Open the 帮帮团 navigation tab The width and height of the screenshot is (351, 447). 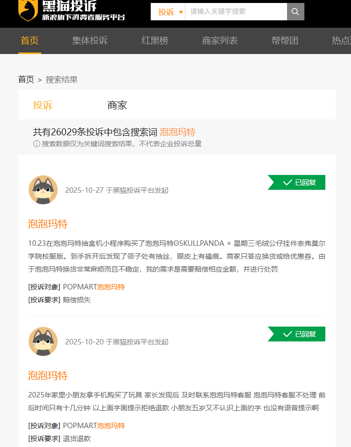[x=285, y=41]
